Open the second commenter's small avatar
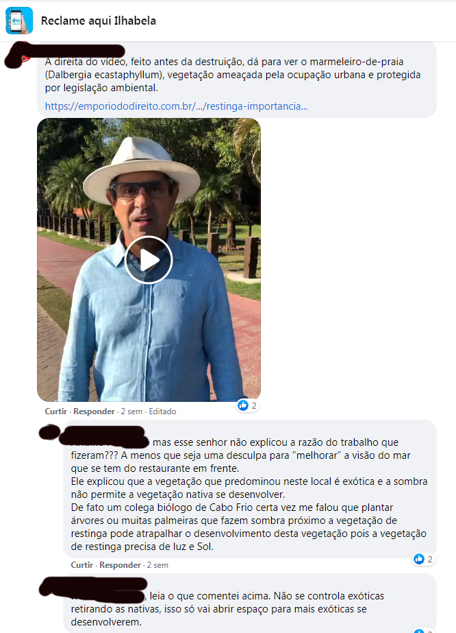 [50, 432]
